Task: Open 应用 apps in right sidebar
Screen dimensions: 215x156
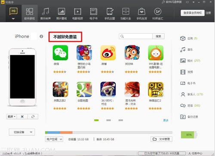Action: tap(189, 38)
